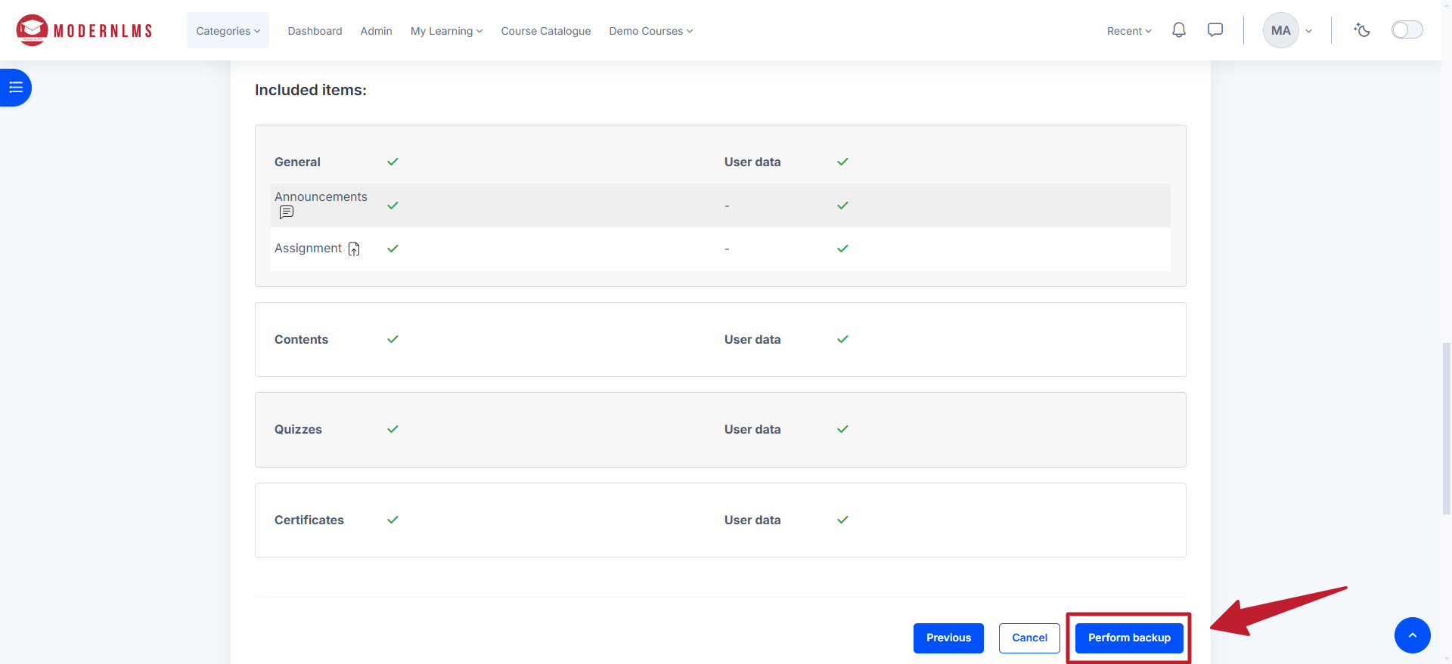
Task: Click the page vertical scrollbar
Action: tap(1447, 428)
